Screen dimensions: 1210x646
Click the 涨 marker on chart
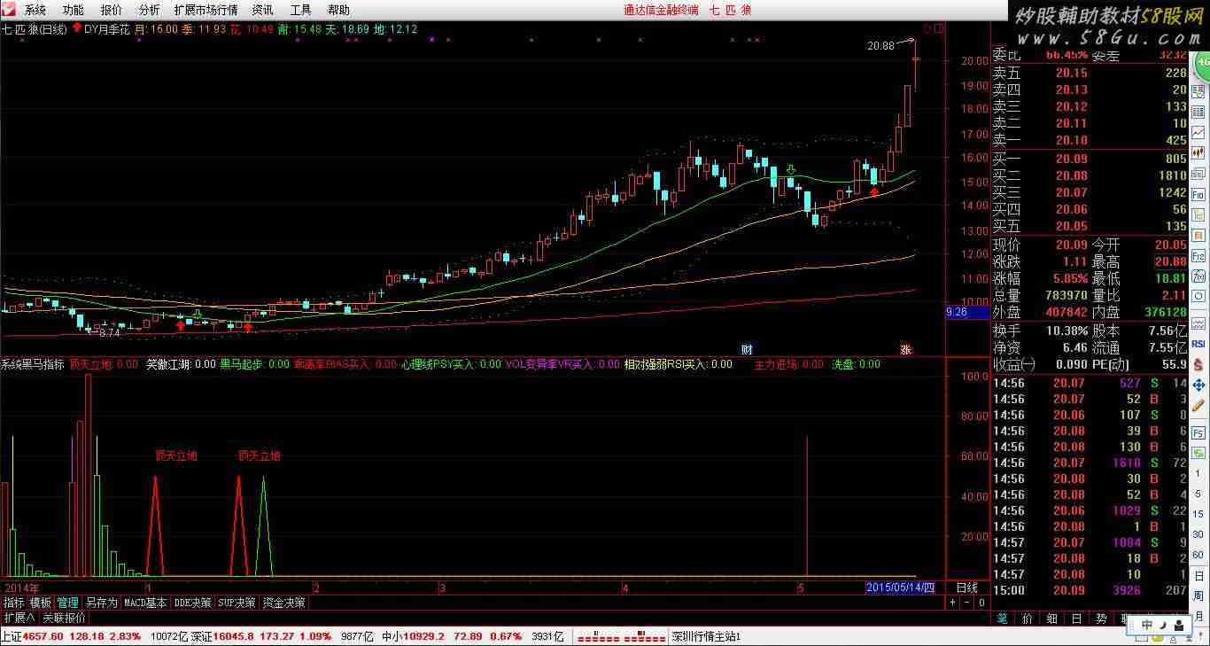906,349
